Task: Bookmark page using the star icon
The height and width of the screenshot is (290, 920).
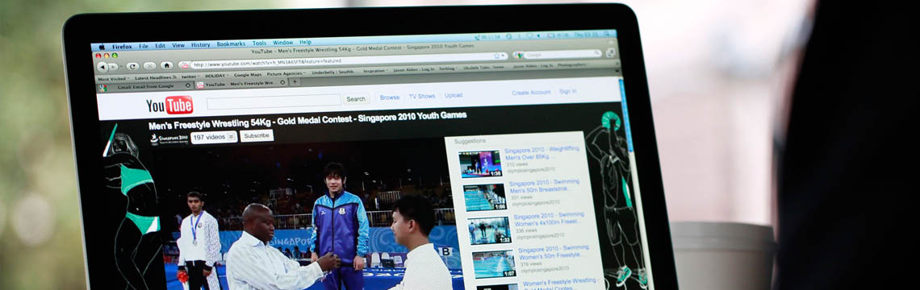Action: point(496,56)
